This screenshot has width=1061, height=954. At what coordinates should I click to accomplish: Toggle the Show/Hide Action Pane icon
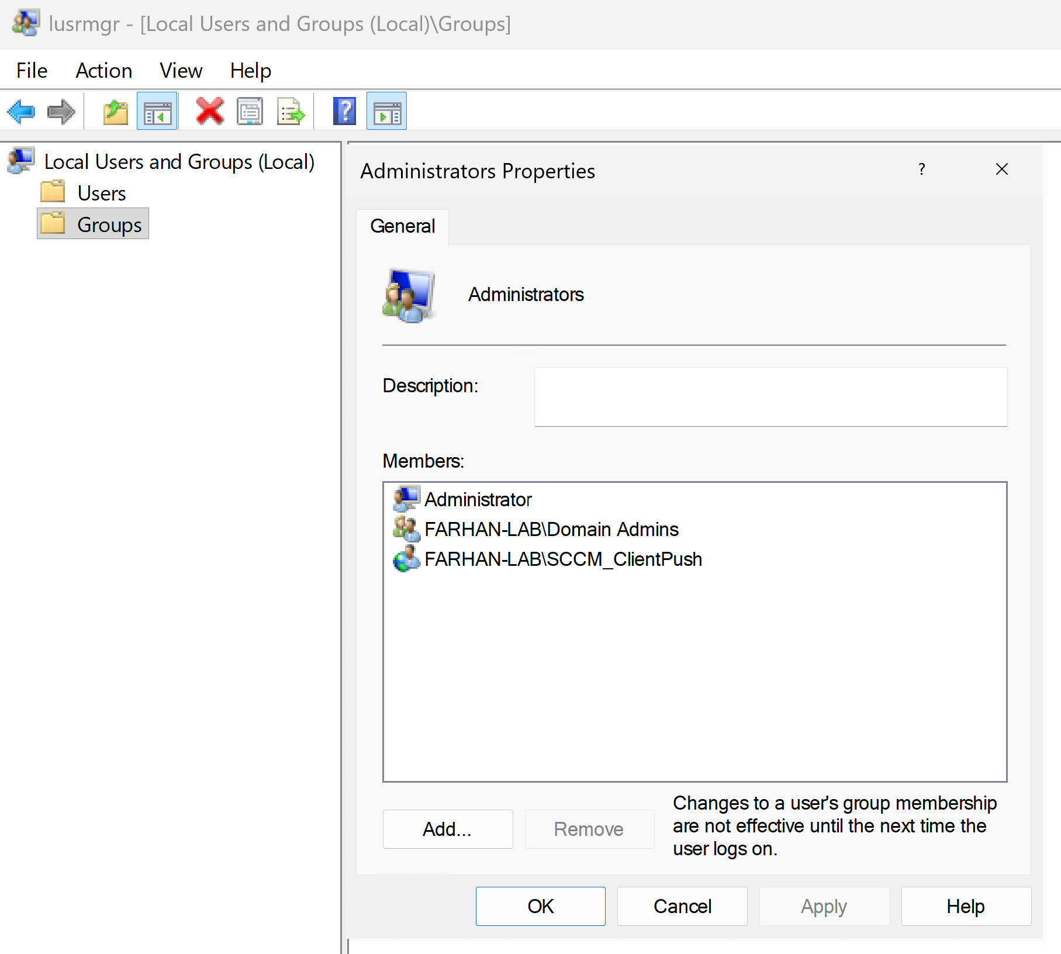(x=386, y=111)
